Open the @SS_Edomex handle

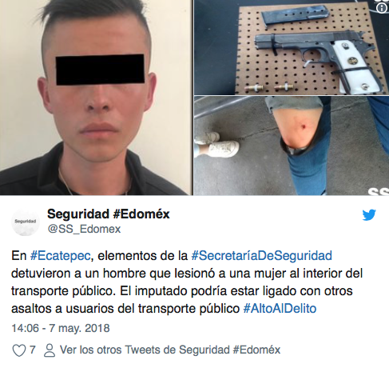84,229
